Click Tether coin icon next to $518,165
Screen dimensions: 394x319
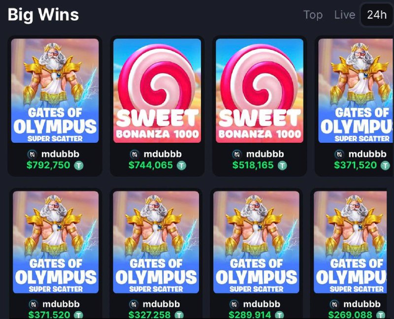(x=282, y=165)
